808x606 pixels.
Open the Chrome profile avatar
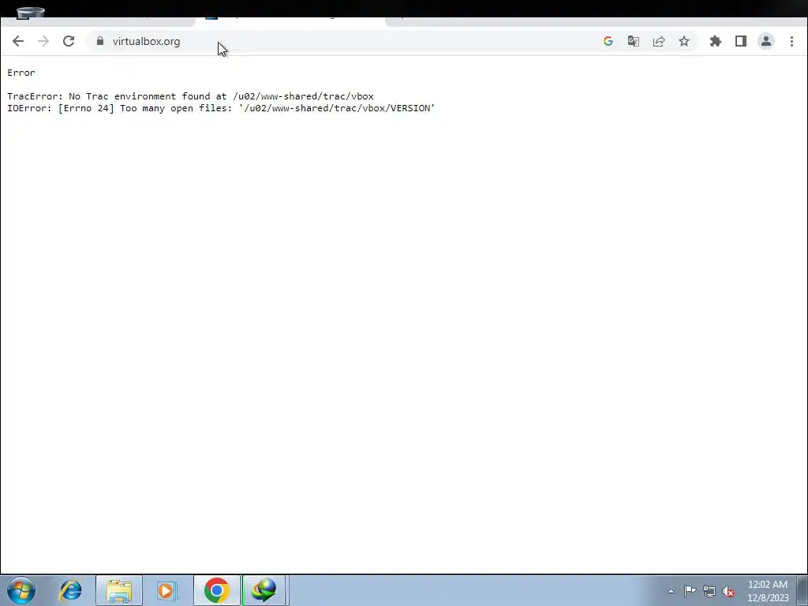(x=766, y=41)
